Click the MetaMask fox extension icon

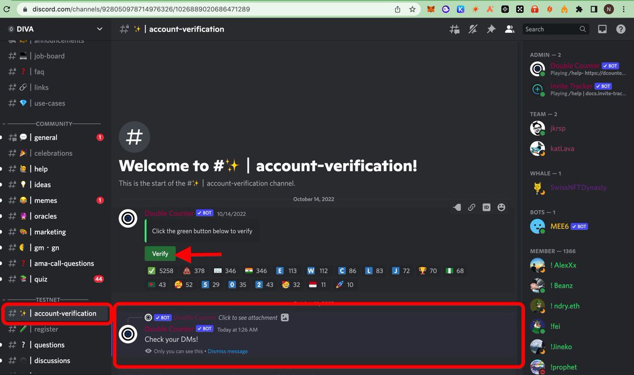pos(431,9)
